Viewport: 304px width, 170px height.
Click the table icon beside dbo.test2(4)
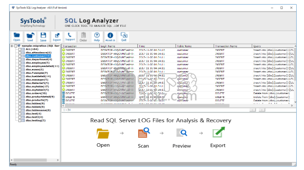point(23,117)
